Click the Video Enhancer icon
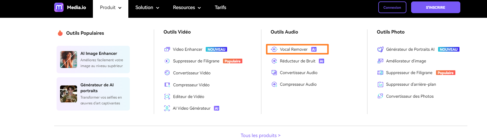 pyautogui.click(x=167, y=49)
